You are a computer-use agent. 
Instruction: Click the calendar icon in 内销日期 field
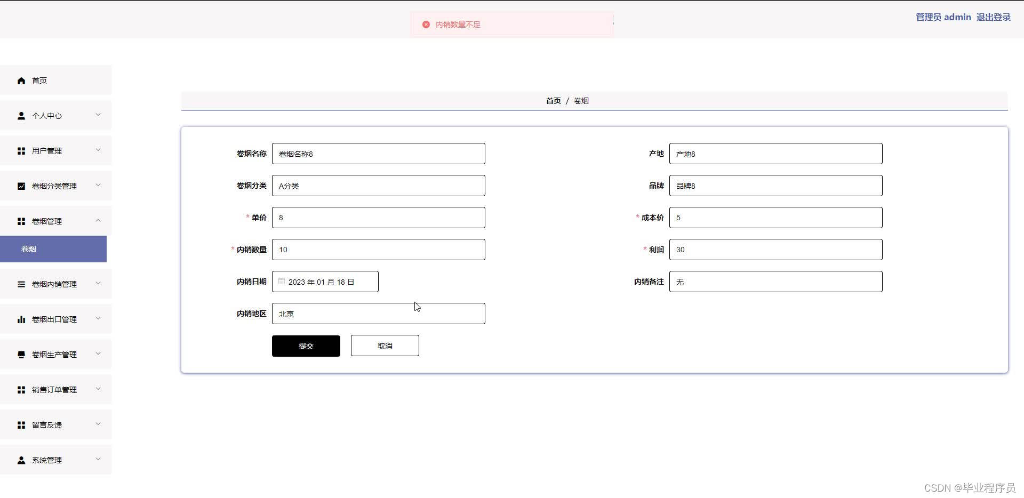click(281, 281)
